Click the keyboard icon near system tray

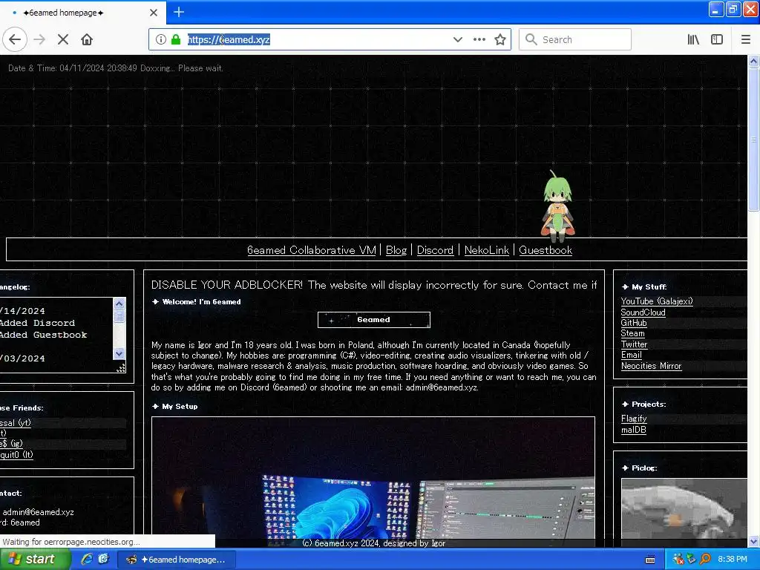point(650,560)
